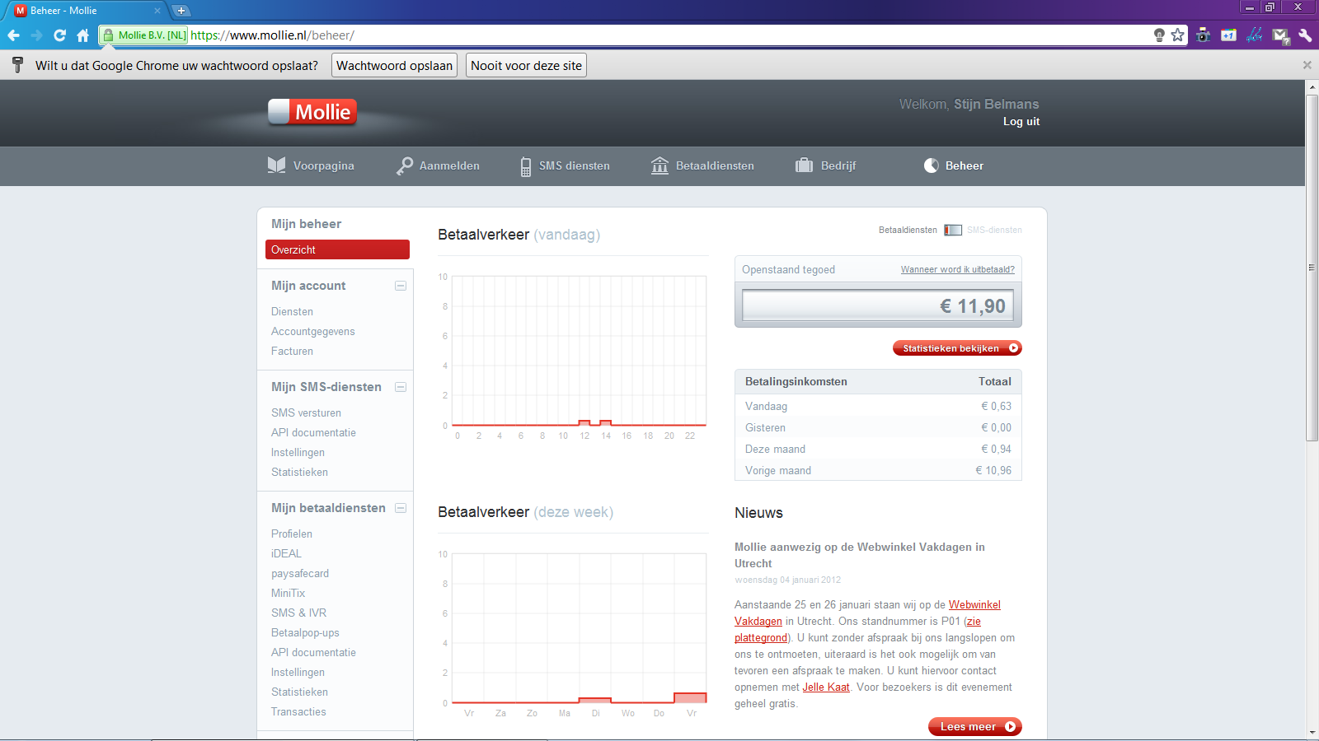Open SMS versturen in sidebar
This screenshot has height=741, width=1319.
pos(306,413)
